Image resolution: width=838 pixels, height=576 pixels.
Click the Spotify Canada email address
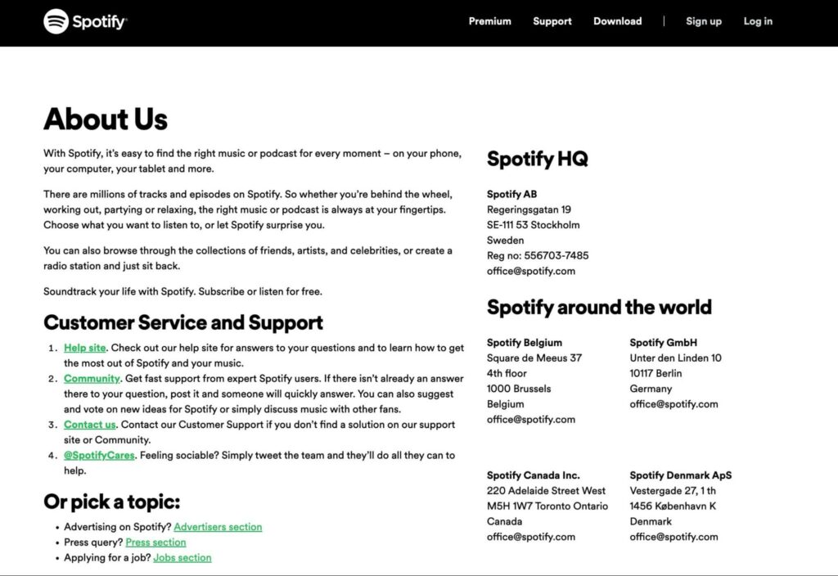530,537
